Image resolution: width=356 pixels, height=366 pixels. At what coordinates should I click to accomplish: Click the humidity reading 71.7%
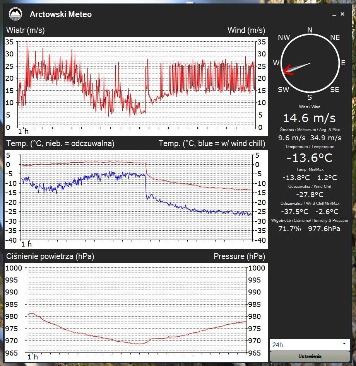point(289,228)
